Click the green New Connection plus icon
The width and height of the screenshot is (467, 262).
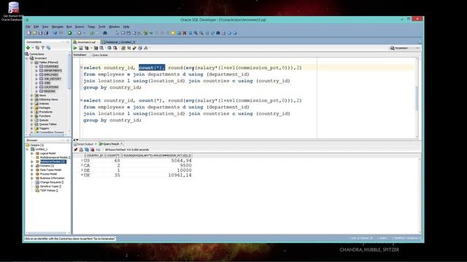pos(28,48)
